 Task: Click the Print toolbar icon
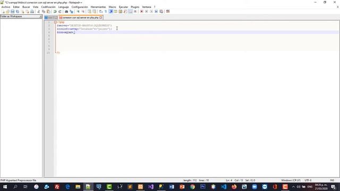[x=32, y=12]
